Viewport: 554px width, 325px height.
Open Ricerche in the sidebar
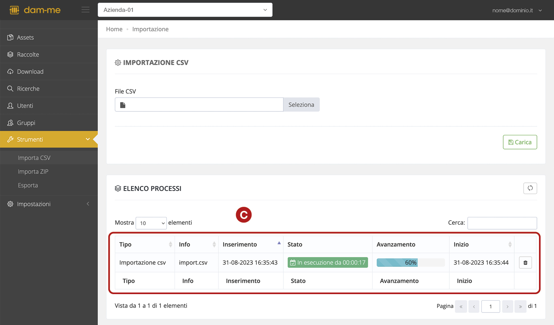point(49,89)
